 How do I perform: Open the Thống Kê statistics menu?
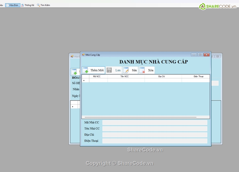(28, 5)
